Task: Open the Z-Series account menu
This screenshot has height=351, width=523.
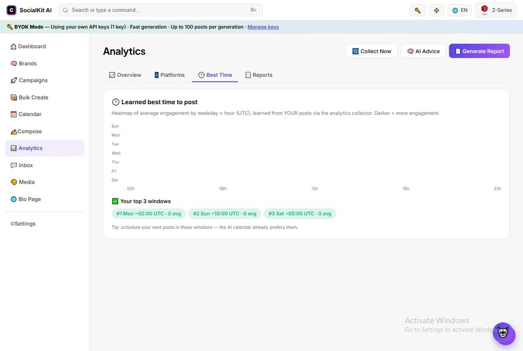Action: 496,10
